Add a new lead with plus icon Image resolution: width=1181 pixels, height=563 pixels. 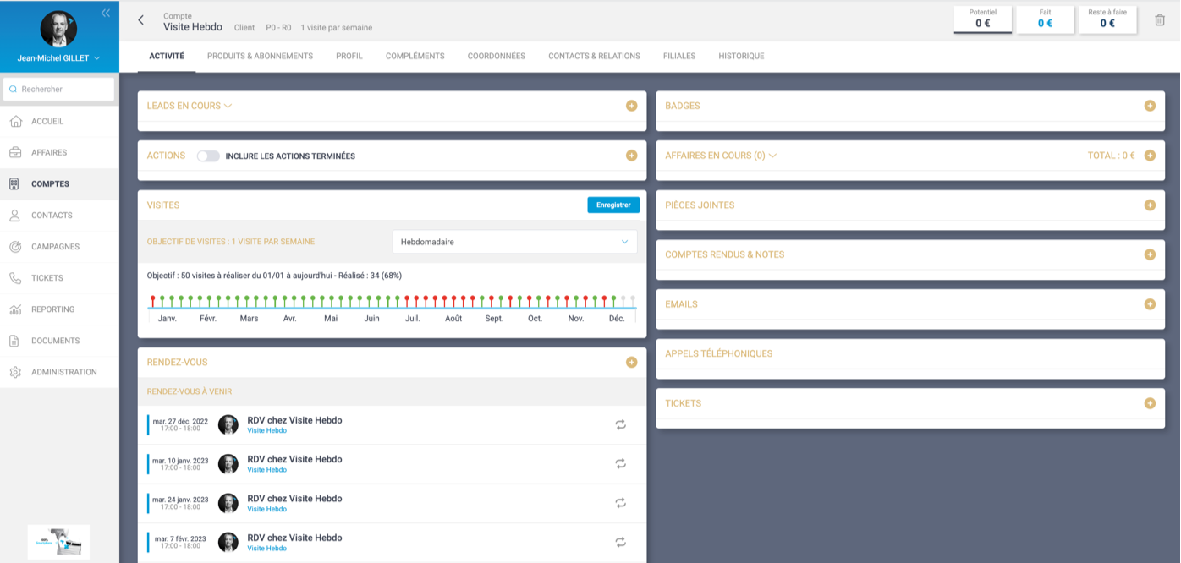click(x=631, y=106)
